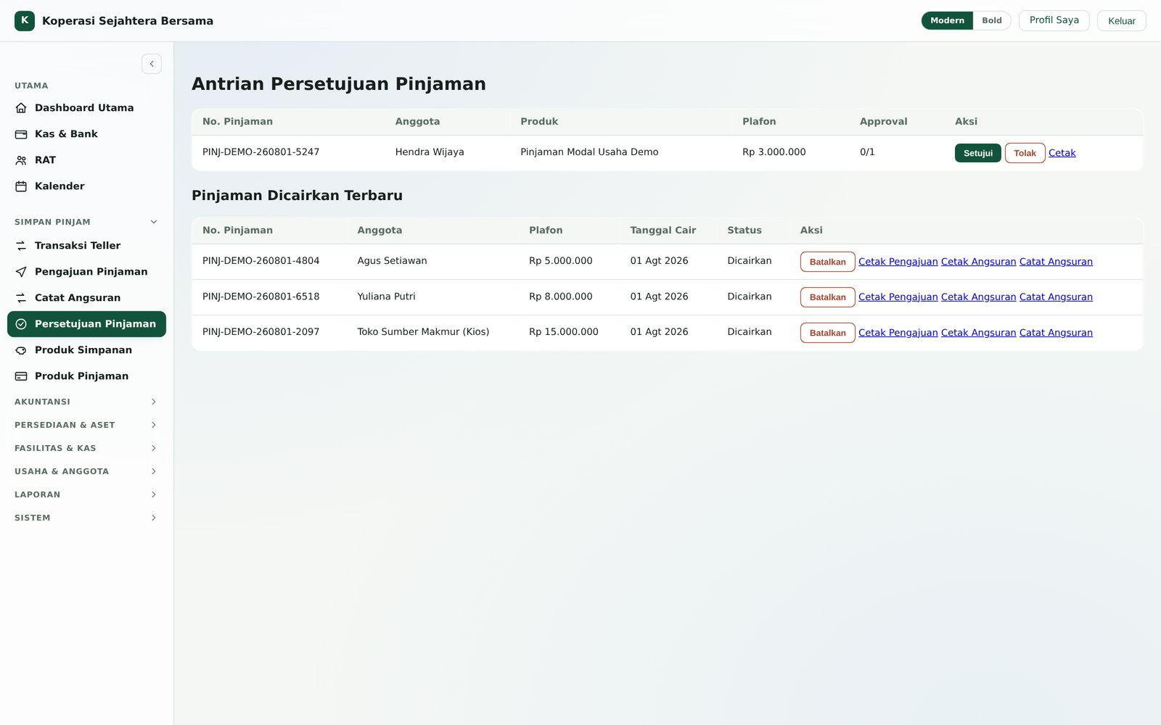1161x725 pixels.
Task: Switch theme to Modern
Action: (947, 20)
